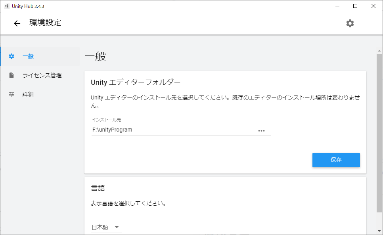Open the 詳細 settings section
The image size is (383, 235).
pos(27,94)
